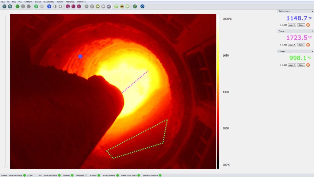The width and height of the screenshot is (314, 177).
Task: Click the 1723.5 Flame temperature reading
Action: (297, 38)
